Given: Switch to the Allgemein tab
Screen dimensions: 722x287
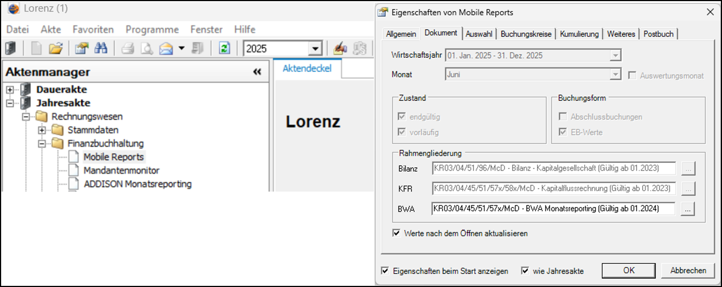Looking at the screenshot, I should click(401, 34).
